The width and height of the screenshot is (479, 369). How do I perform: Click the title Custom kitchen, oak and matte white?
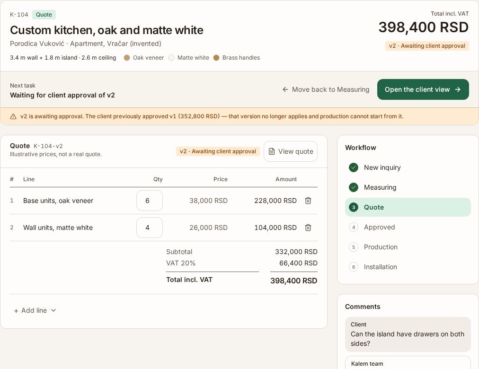[x=106, y=30]
